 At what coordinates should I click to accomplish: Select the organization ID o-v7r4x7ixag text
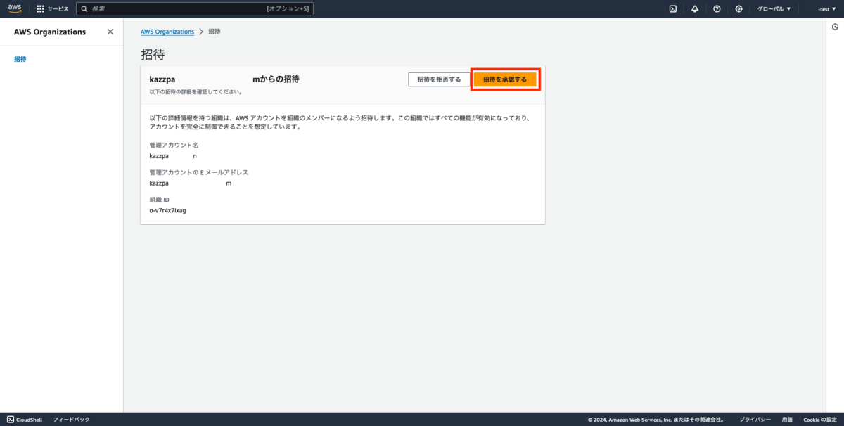pyautogui.click(x=167, y=210)
